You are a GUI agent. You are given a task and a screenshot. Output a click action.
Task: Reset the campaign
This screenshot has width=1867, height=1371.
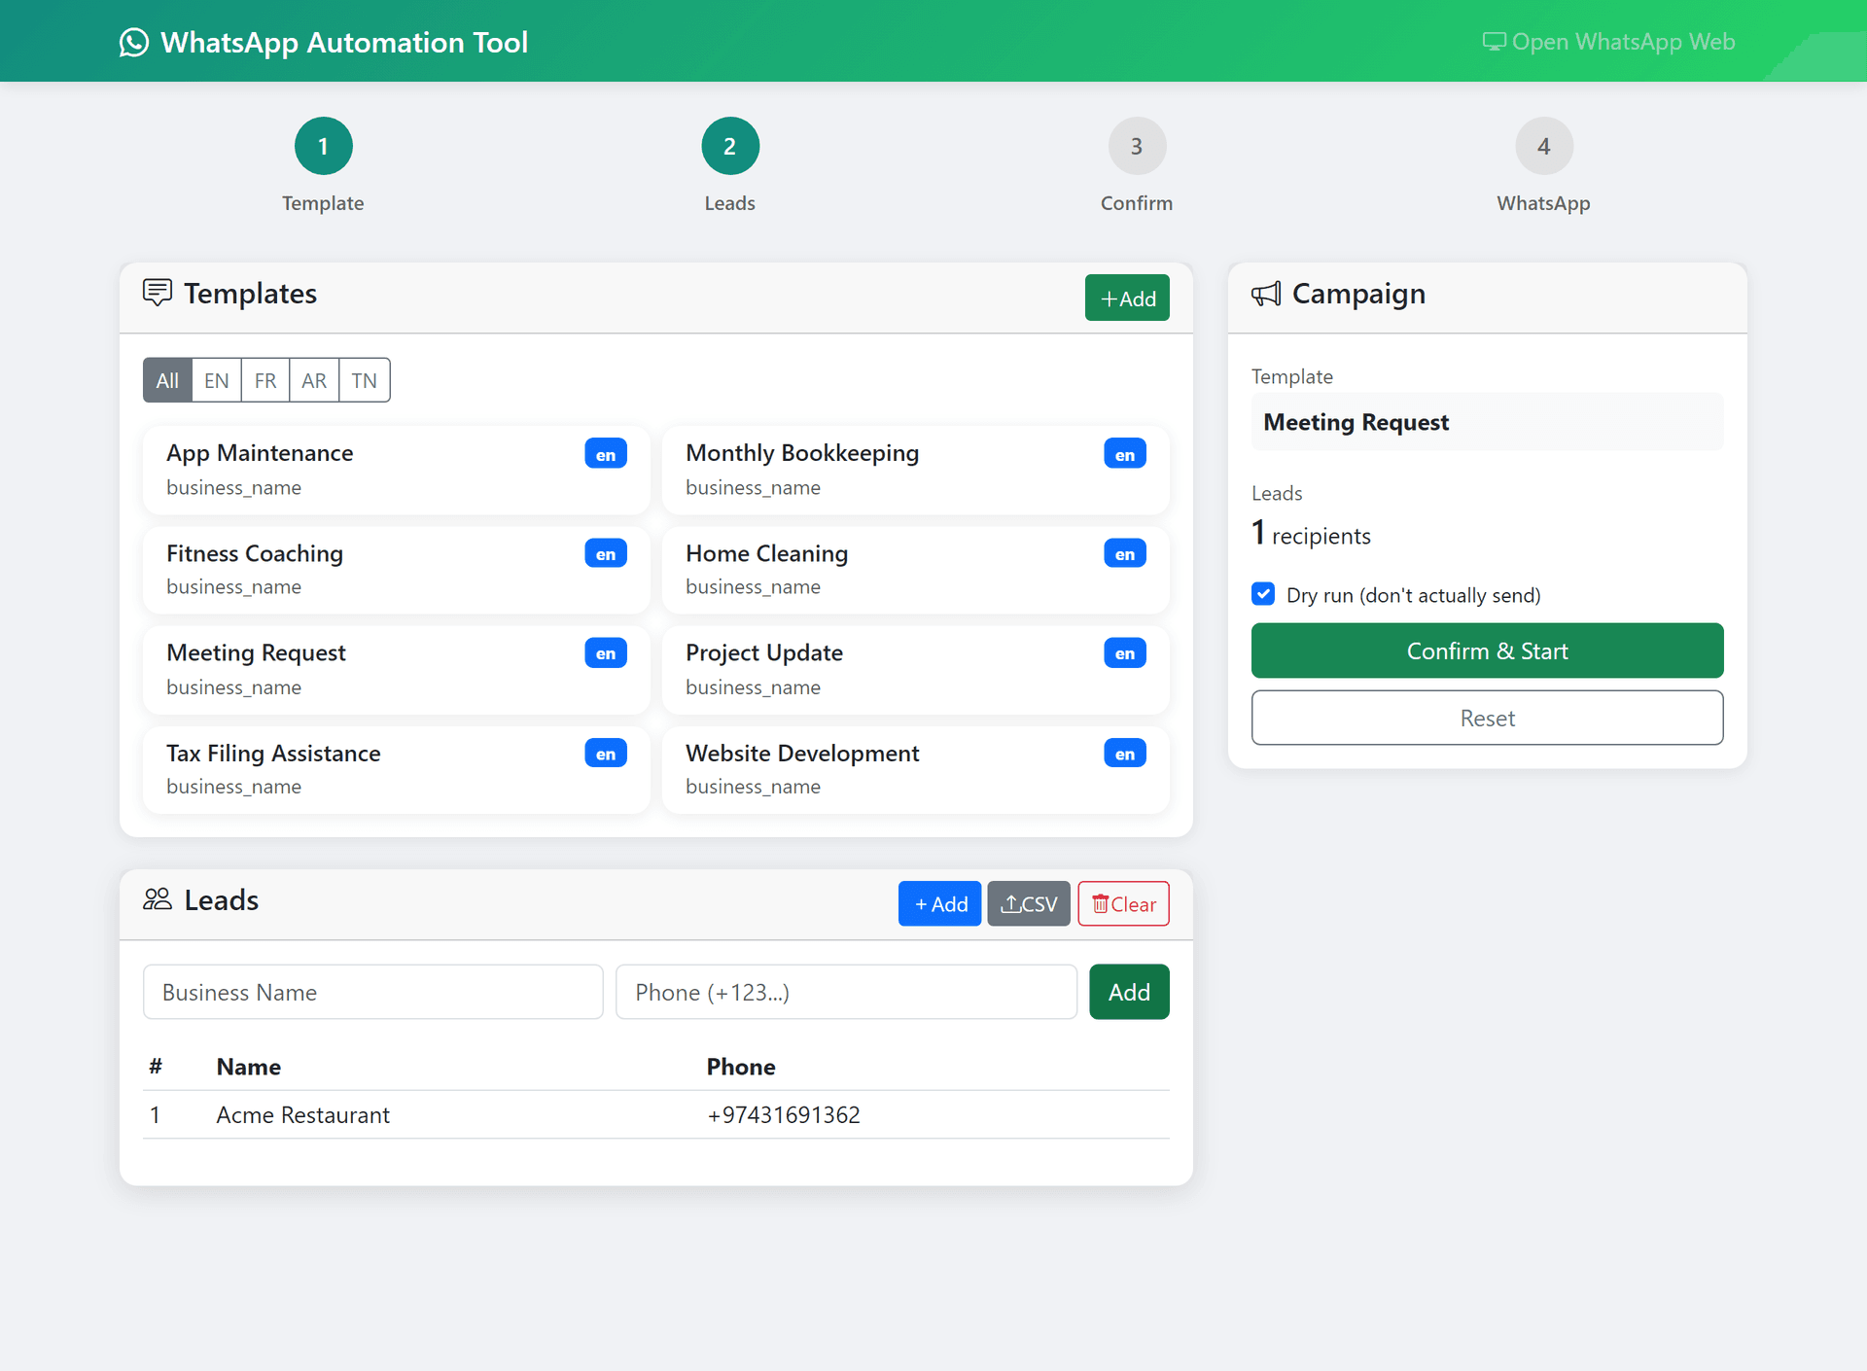(1487, 718)
